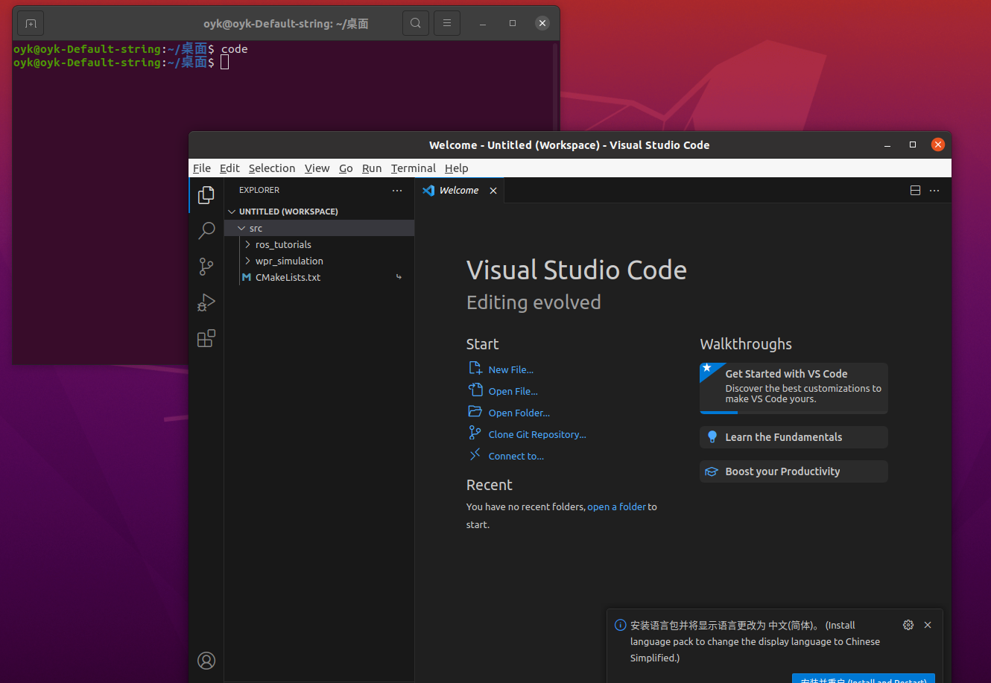Click the Open File... link
991x683 pixels.
(513, 391)
